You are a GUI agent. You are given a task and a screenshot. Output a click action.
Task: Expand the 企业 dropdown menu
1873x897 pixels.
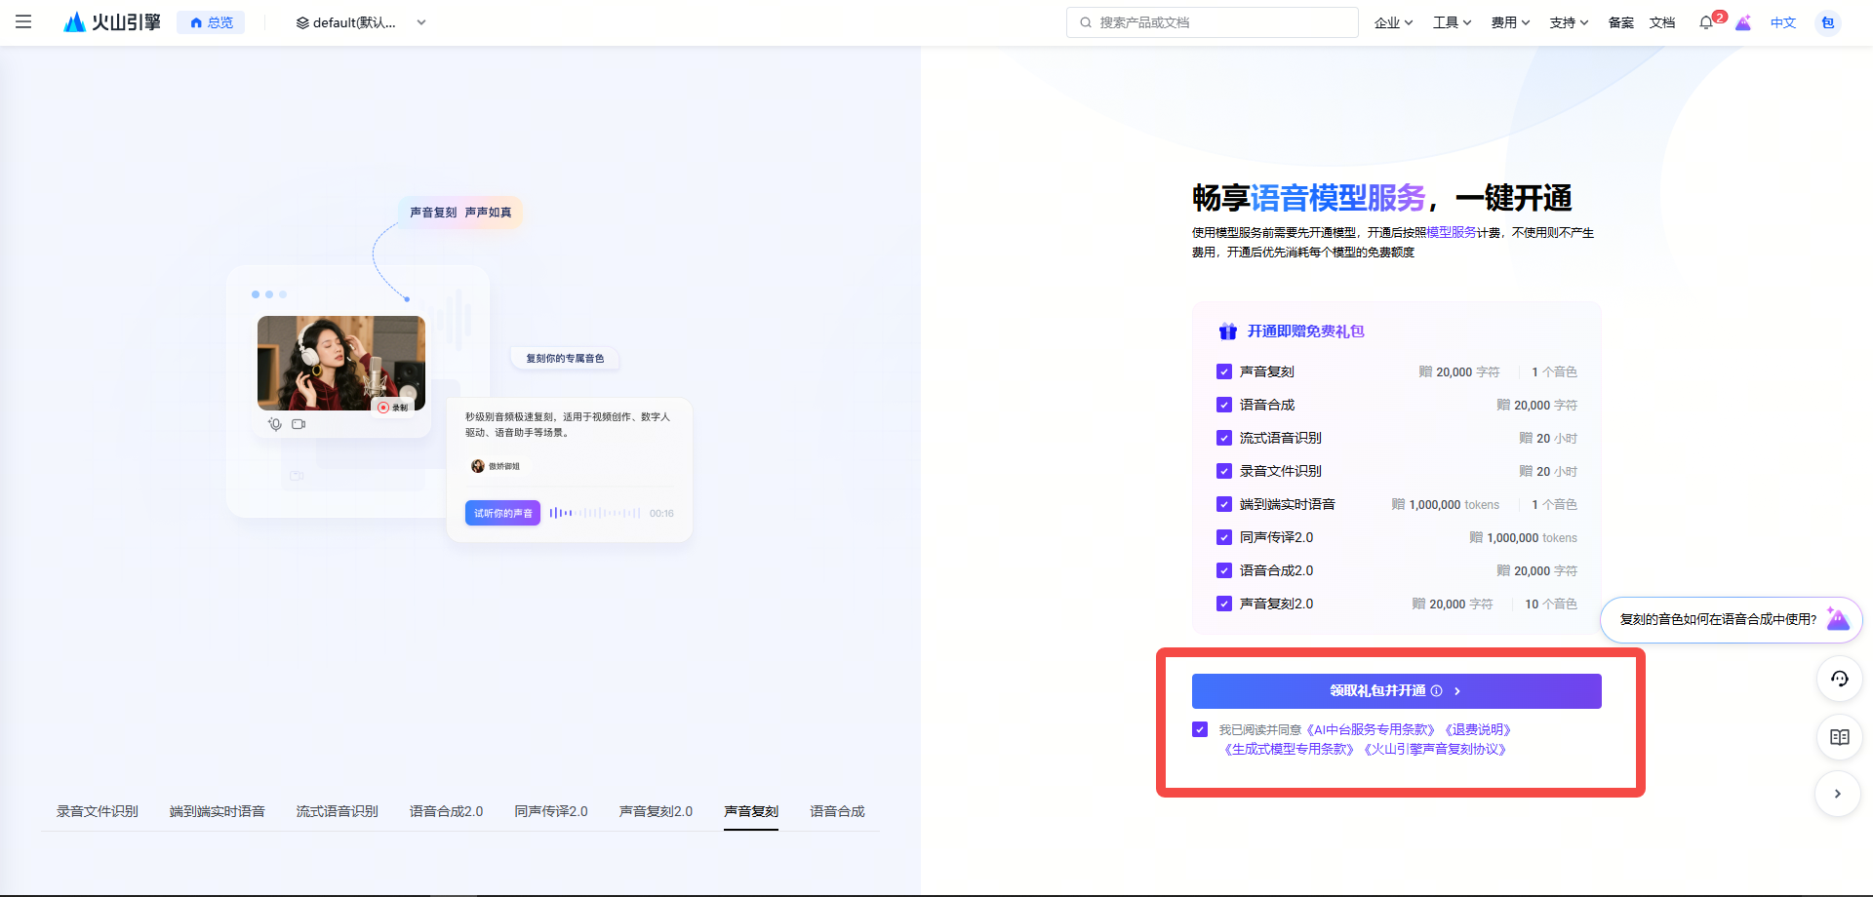point(1393,22)
